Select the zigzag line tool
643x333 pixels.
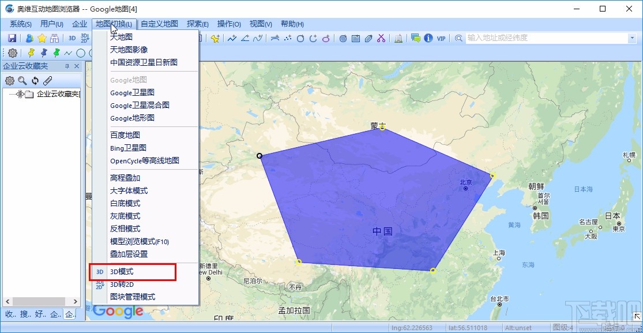tap(68, 53)
